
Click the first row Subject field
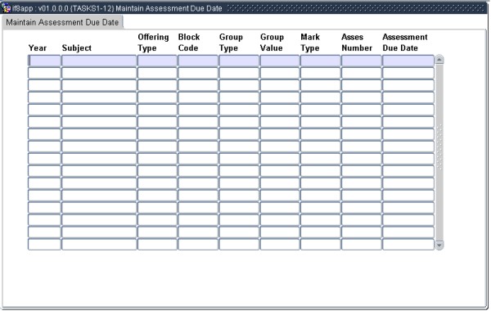click(x=99, y=61)
